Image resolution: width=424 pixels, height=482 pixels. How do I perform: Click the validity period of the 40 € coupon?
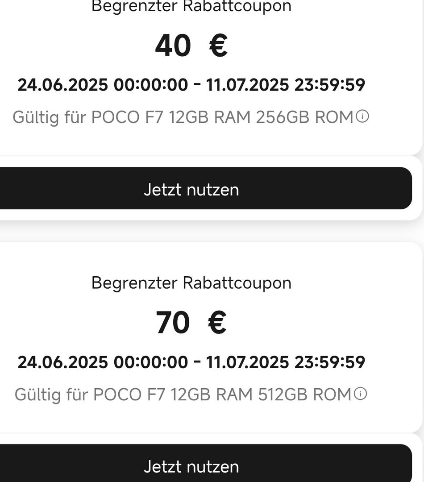pyautogui.click(x=191, y=85)
